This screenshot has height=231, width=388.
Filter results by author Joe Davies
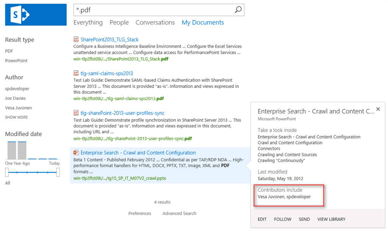[16, 98]
